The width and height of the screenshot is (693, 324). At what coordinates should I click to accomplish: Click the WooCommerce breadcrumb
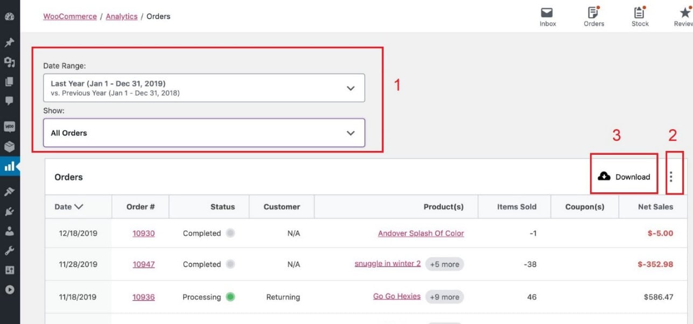(69, 16)
